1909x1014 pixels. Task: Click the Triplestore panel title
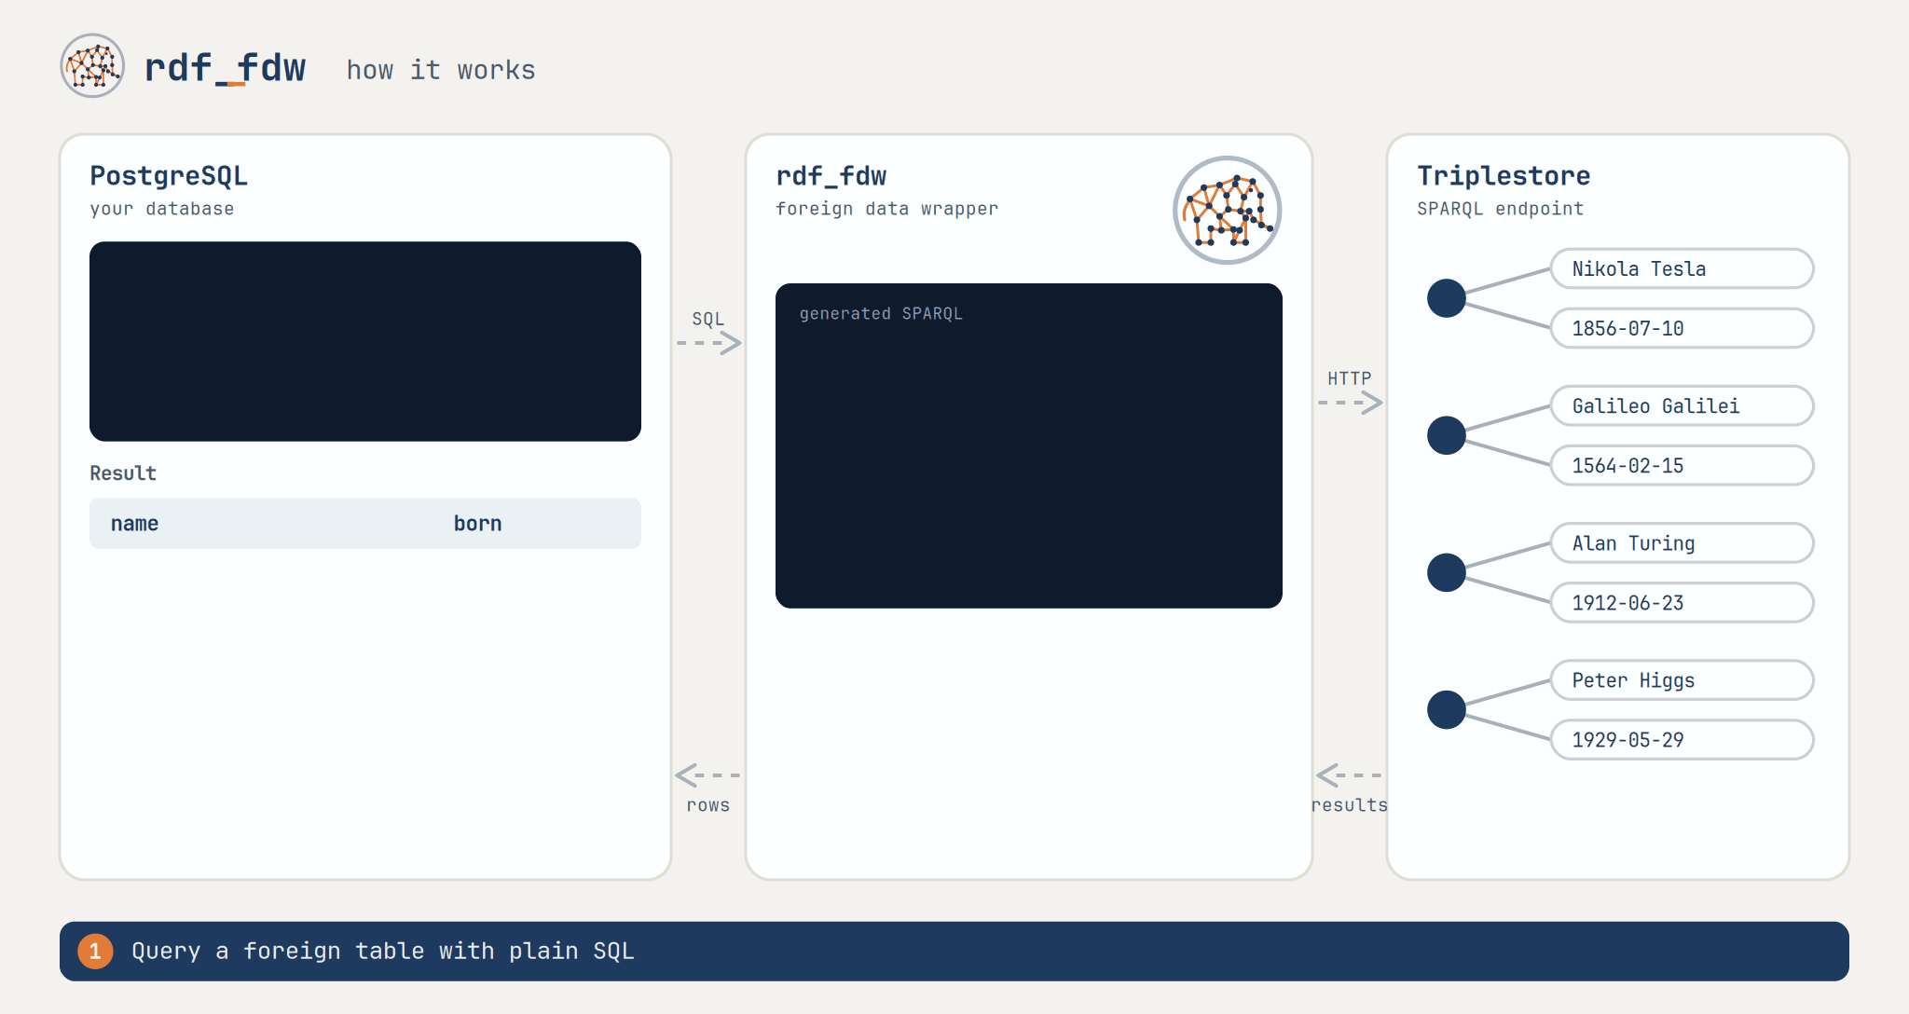tap(1504, 176)
